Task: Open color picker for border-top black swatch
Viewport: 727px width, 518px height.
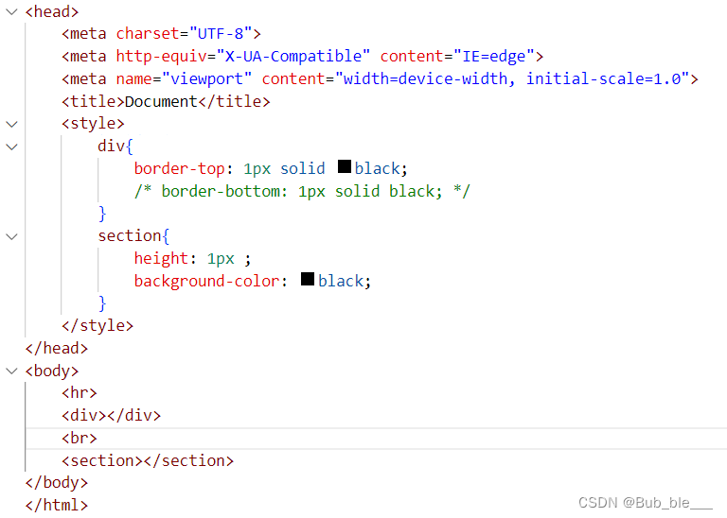Action: tap(345, 166)
